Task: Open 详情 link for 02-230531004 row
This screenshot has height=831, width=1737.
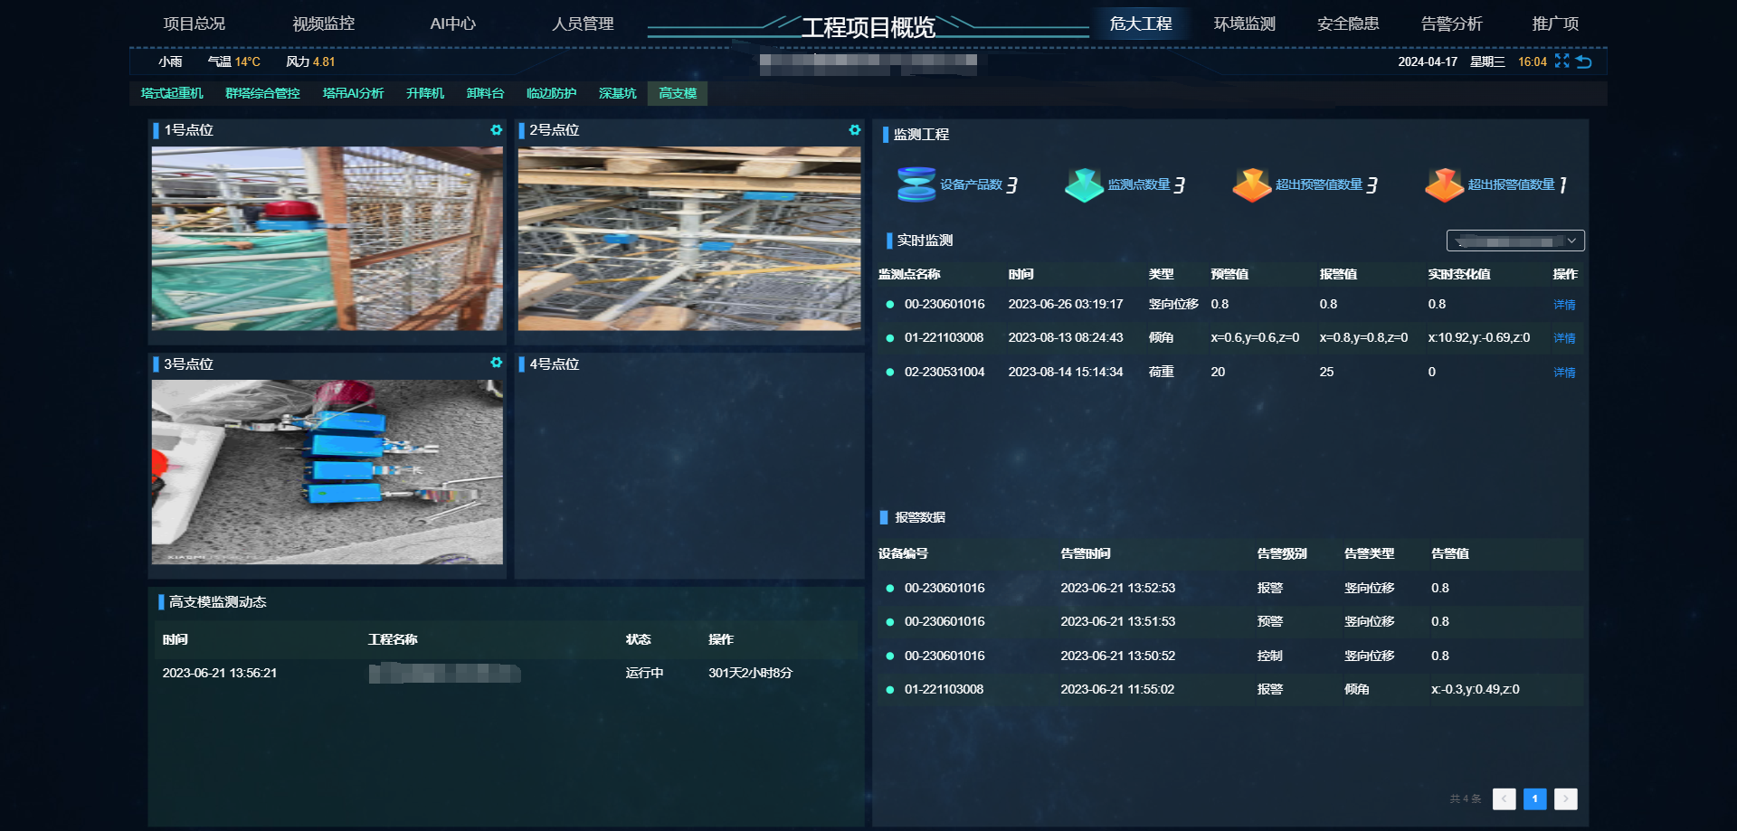Action: [x=1564, y=373]
